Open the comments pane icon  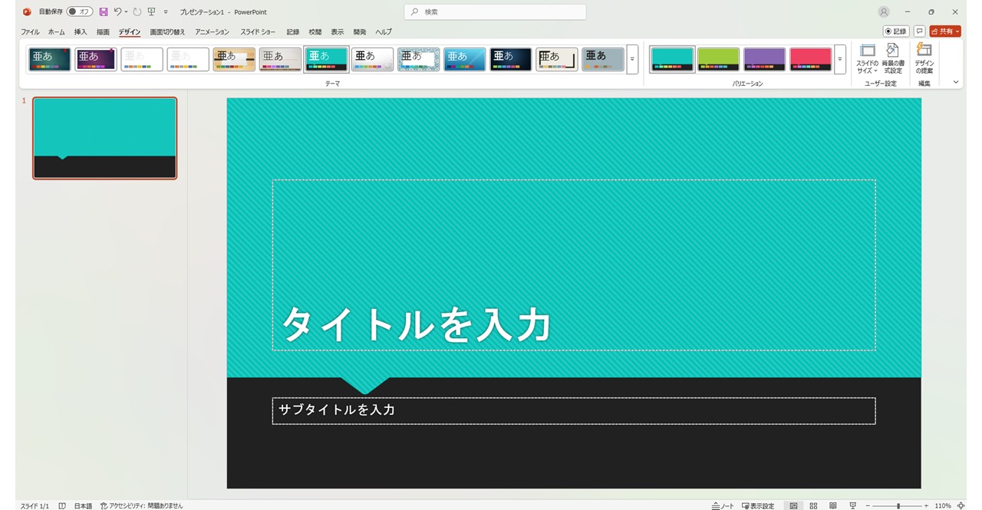point(919,31)
